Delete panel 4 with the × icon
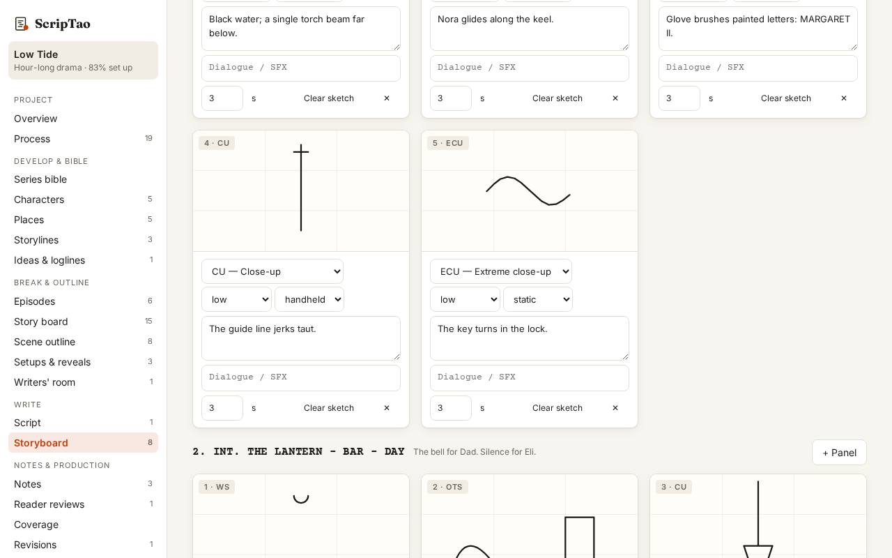Viewport: 892px width, 558px height. point(387,408)
